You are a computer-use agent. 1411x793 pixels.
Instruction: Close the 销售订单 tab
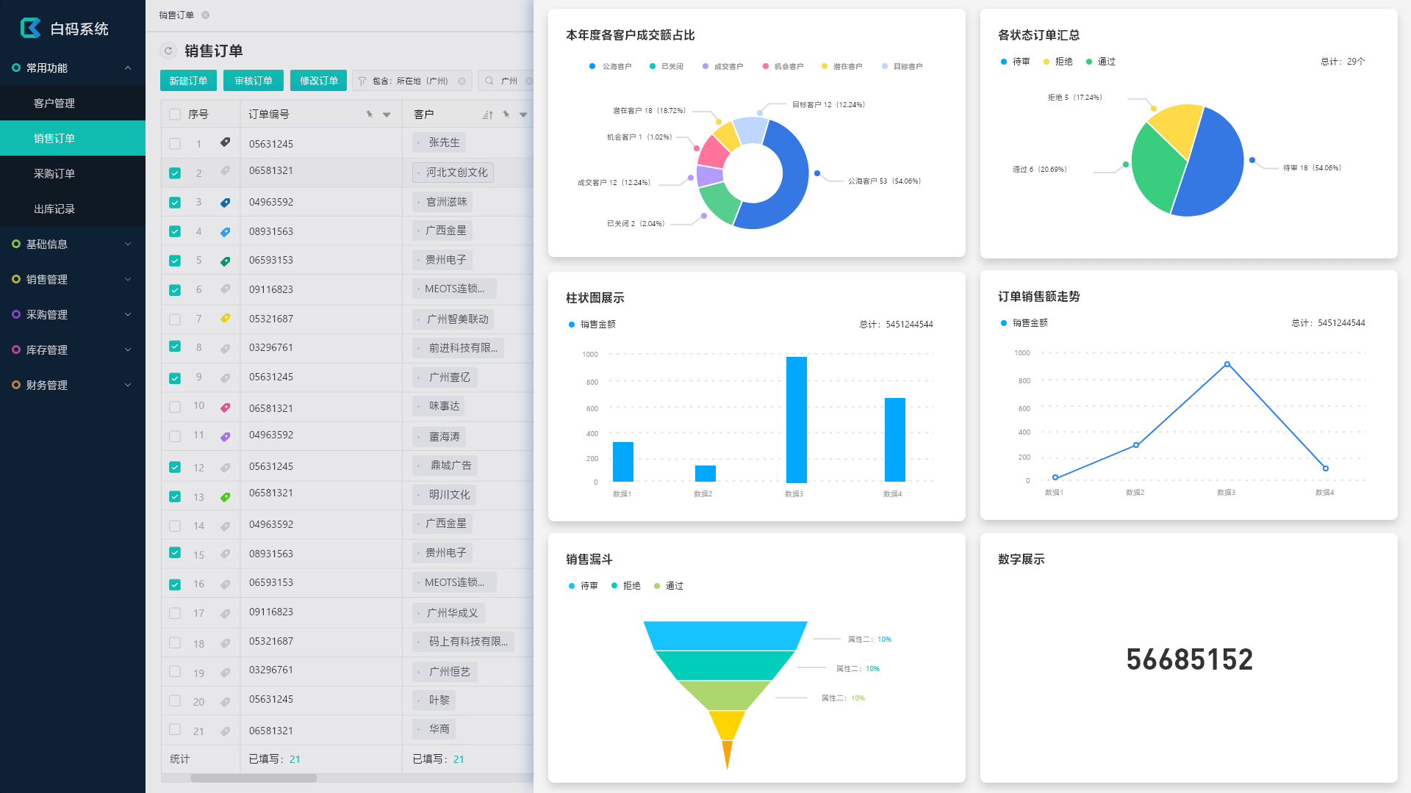click(x=206, y=15)
